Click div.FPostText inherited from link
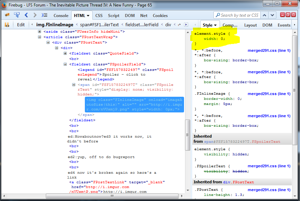This screenshot has height=201, width=300. coord(238,182)
